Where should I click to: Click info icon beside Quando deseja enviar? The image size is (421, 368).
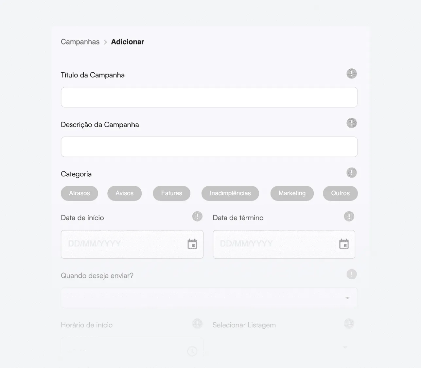[x=352, y=274]
